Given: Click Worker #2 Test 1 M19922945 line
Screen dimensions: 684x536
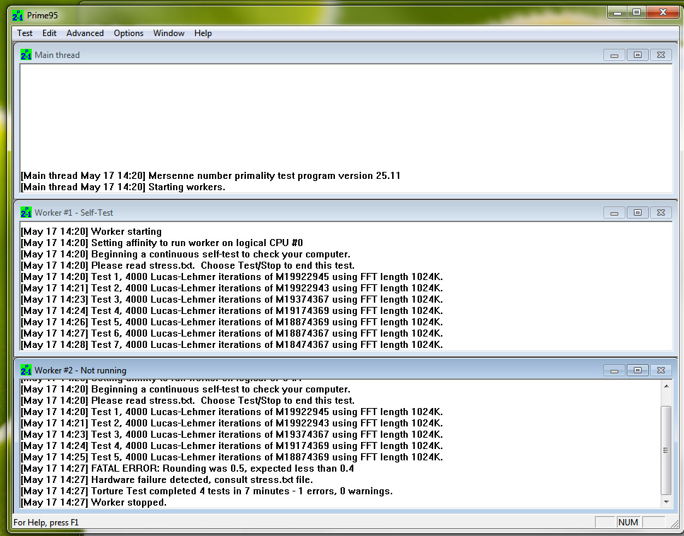Looking at the screenshot, I should pos(232,412).
